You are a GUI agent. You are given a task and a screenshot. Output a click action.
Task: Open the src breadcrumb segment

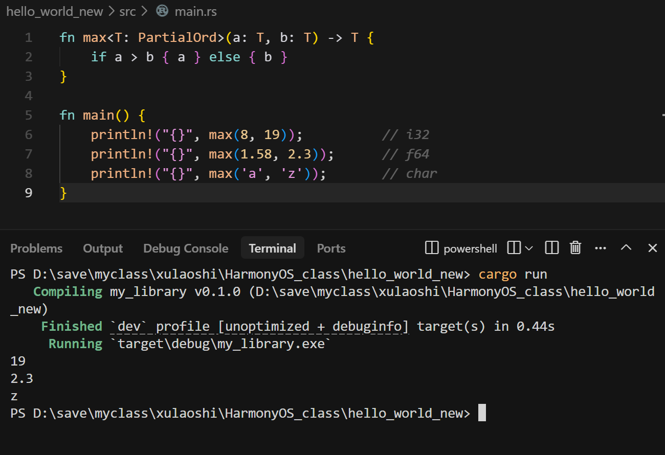128,11
